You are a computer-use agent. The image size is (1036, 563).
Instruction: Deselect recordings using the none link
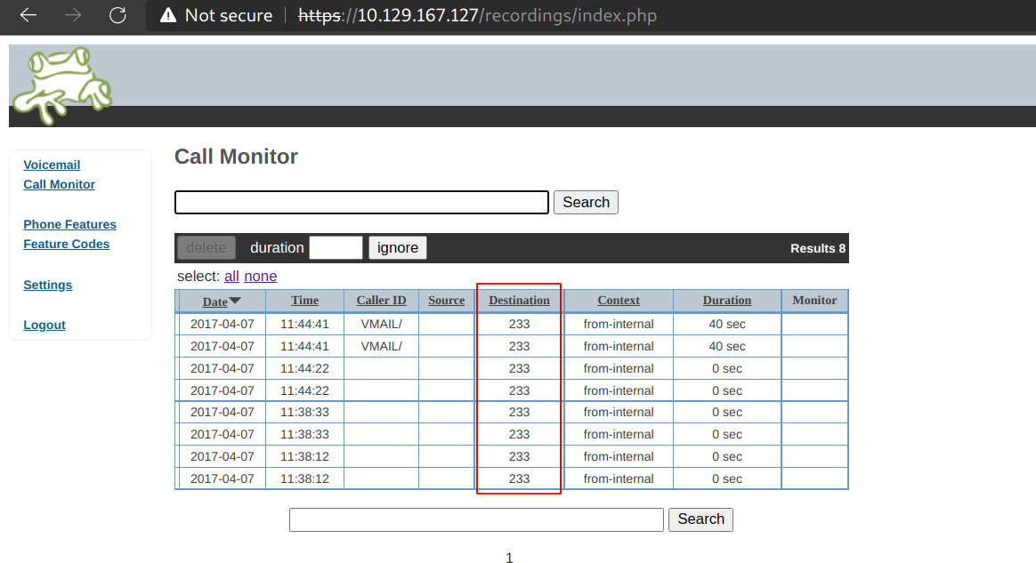[260, 277]
